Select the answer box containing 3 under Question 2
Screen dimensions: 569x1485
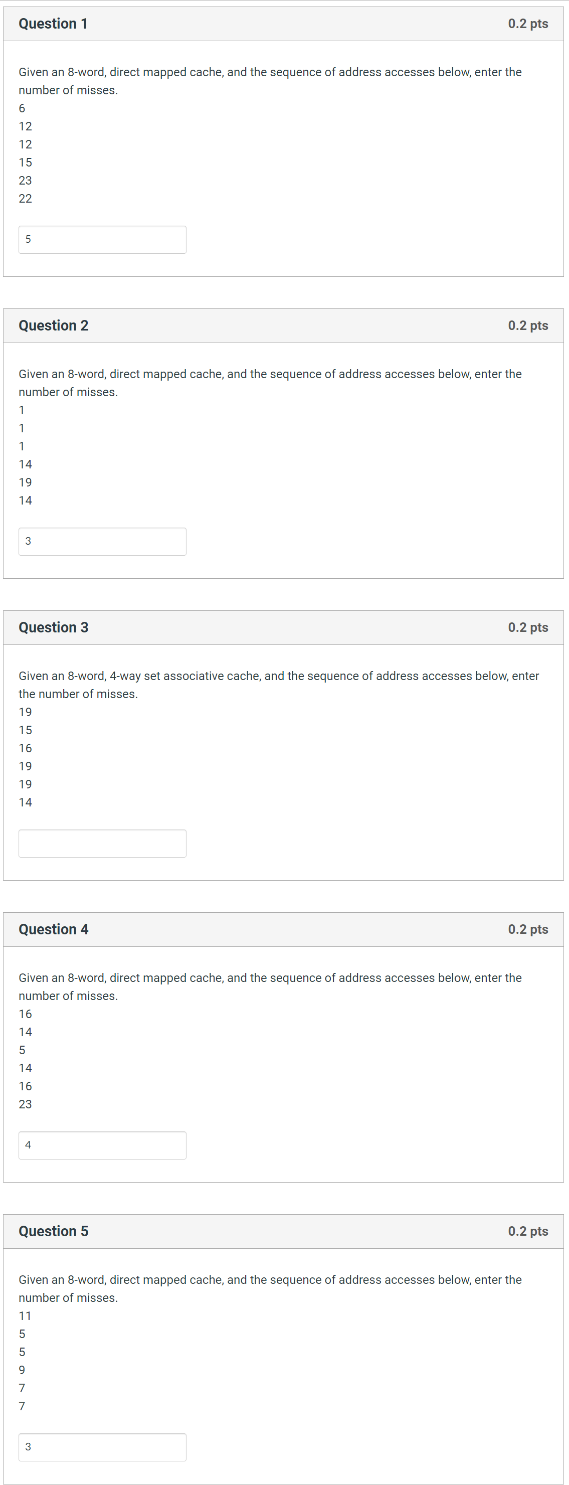102,541
